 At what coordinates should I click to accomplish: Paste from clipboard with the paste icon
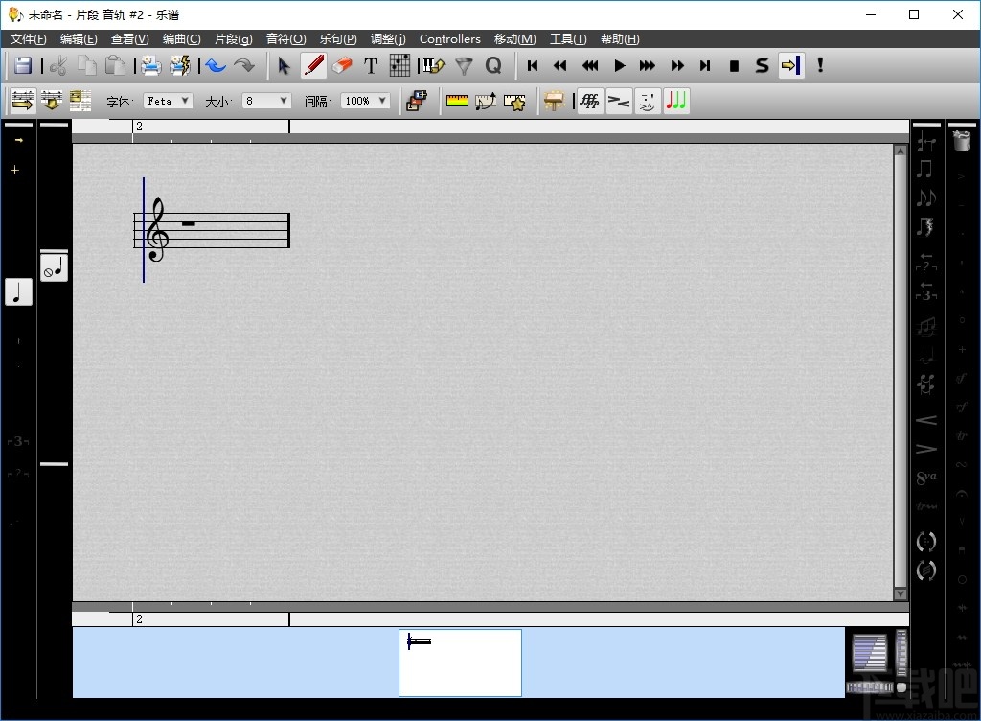pos(115,65)
